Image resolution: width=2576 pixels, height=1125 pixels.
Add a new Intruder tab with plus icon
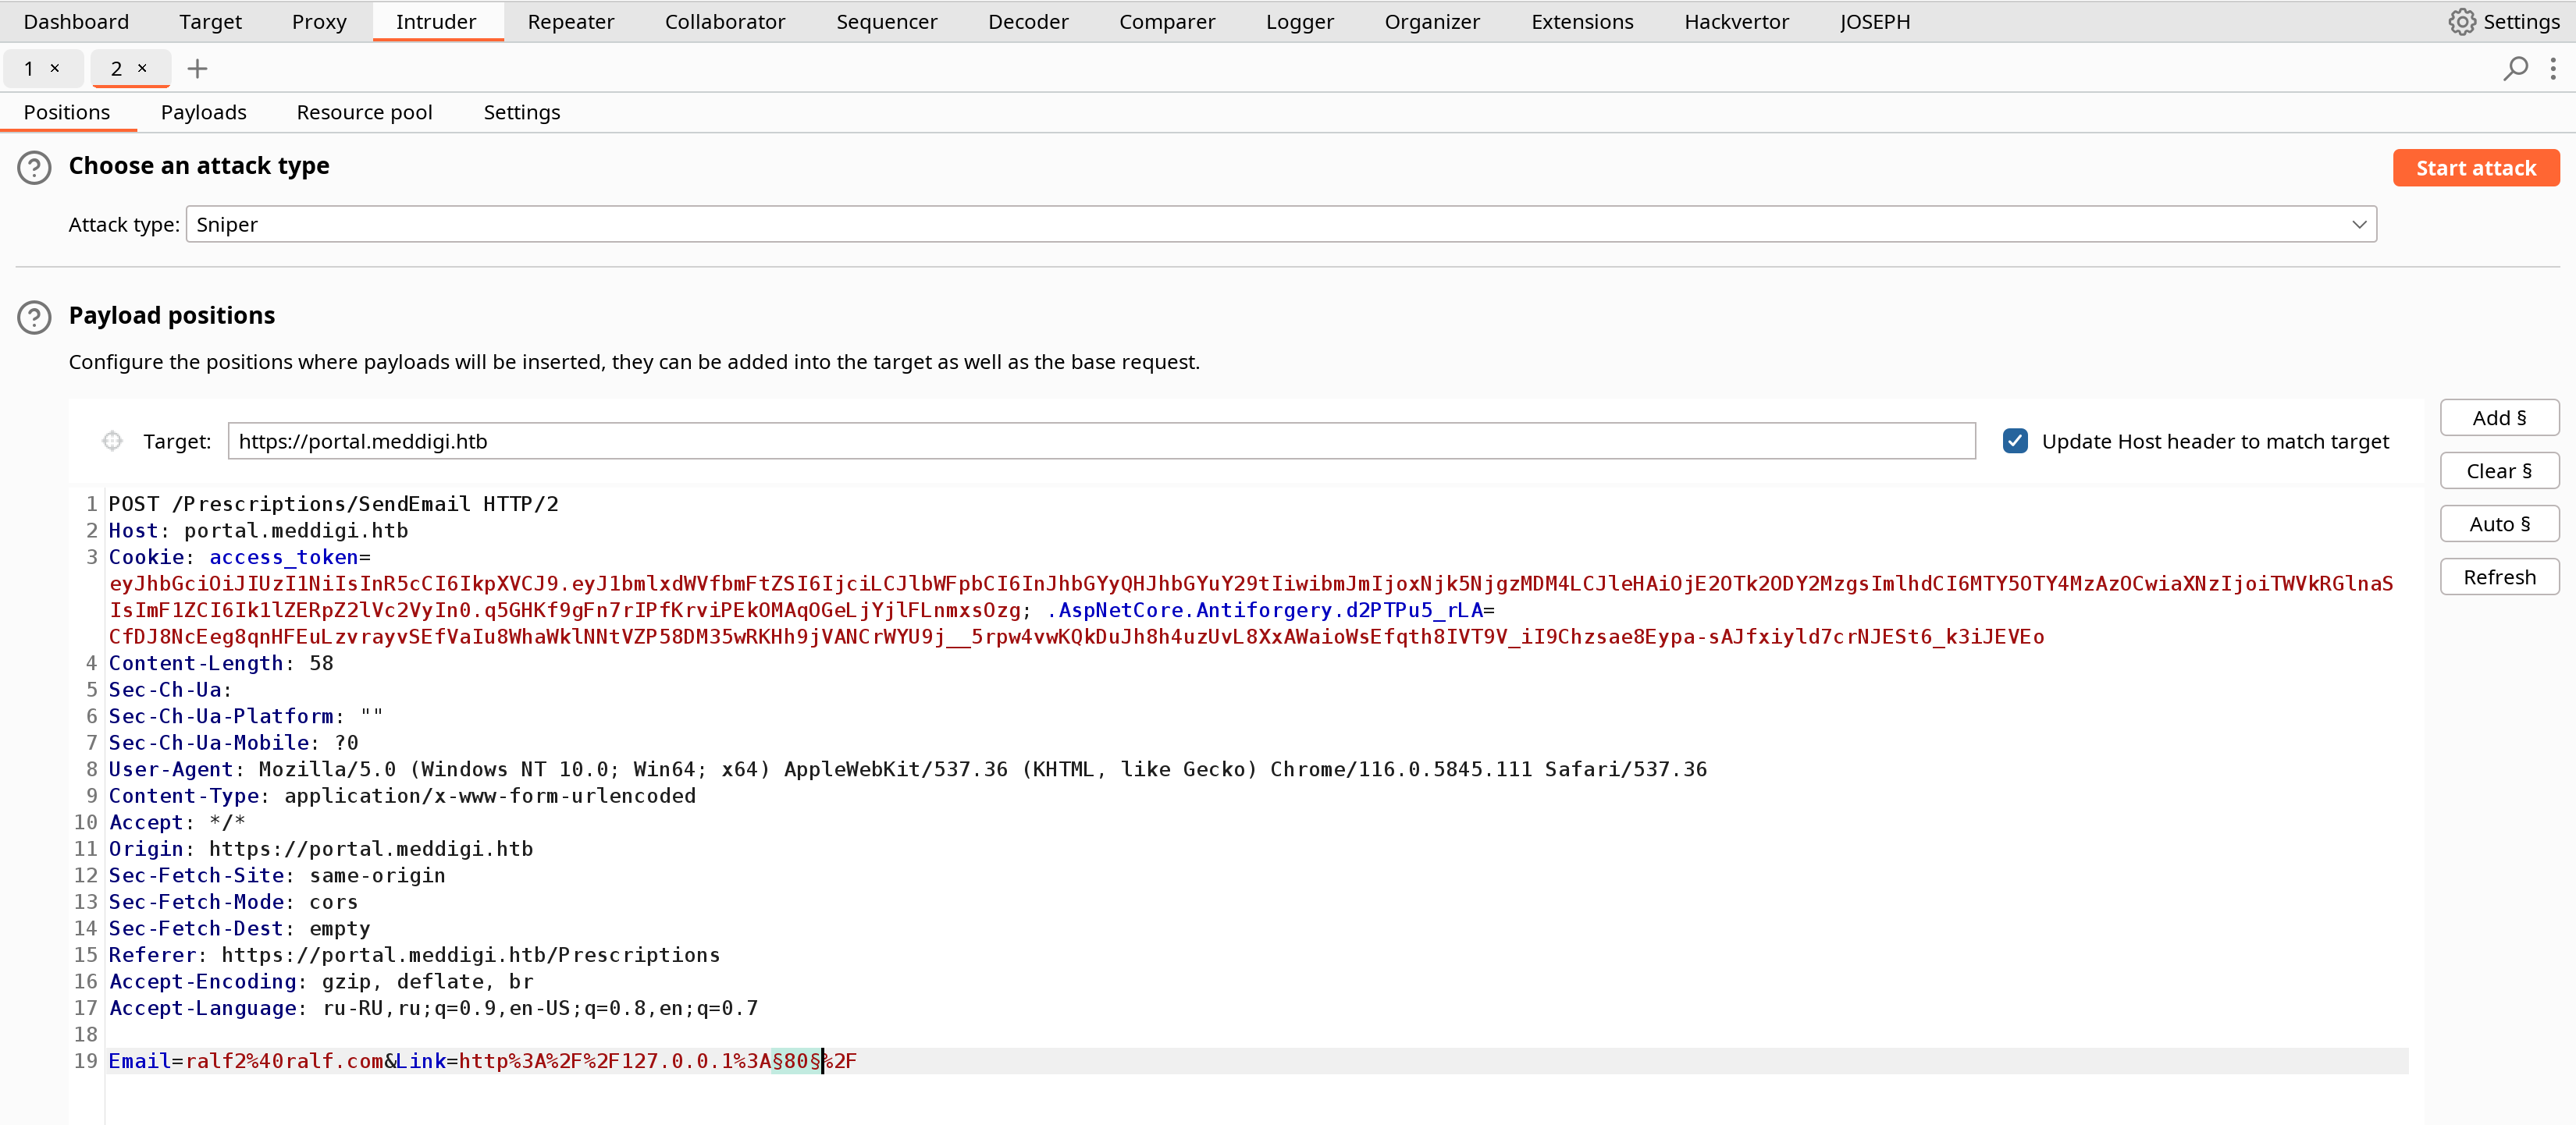coord(197,68)
